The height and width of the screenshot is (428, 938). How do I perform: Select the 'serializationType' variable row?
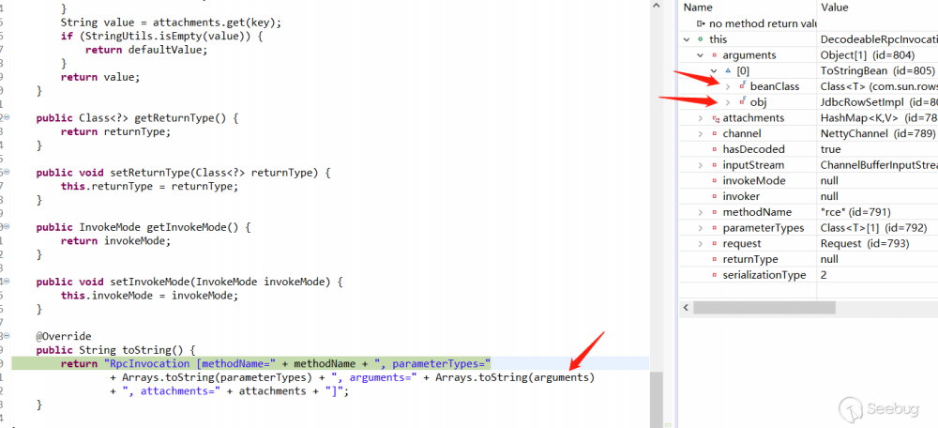coord(809,275)
